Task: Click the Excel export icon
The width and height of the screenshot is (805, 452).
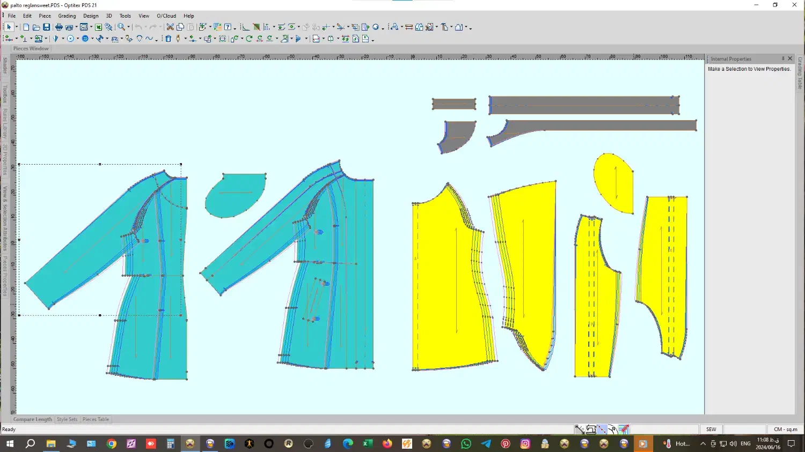Action: (99, 27)
